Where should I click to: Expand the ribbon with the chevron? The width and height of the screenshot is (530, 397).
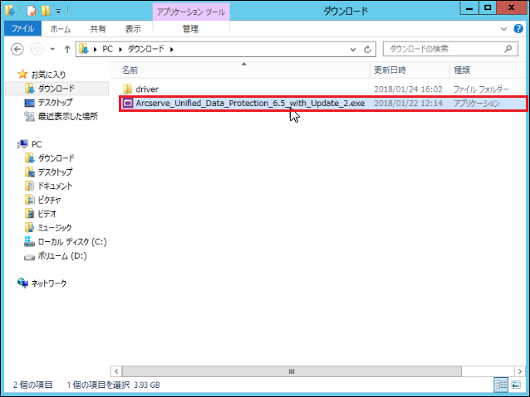coord(503,29)
